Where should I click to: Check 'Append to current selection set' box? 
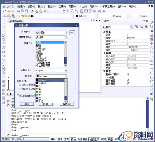pyautogui.click(x=18, y=96)
